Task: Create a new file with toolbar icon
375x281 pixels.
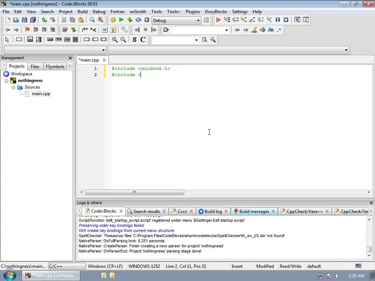Action: (8, 20)
